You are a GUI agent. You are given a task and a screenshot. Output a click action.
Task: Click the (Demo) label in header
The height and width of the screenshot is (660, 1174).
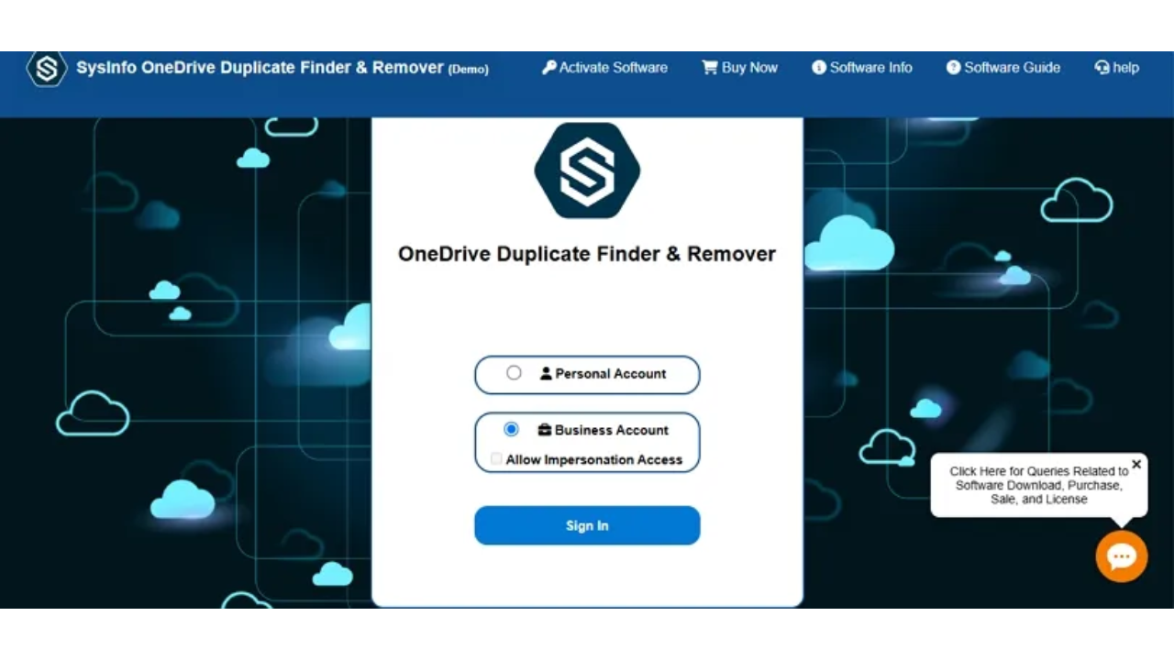coord(469,70)
